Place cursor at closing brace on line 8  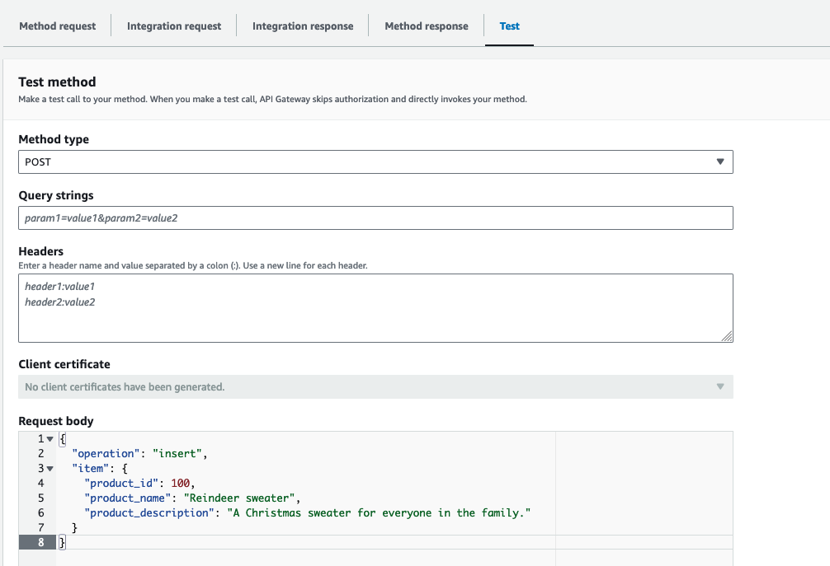(62, 542)
